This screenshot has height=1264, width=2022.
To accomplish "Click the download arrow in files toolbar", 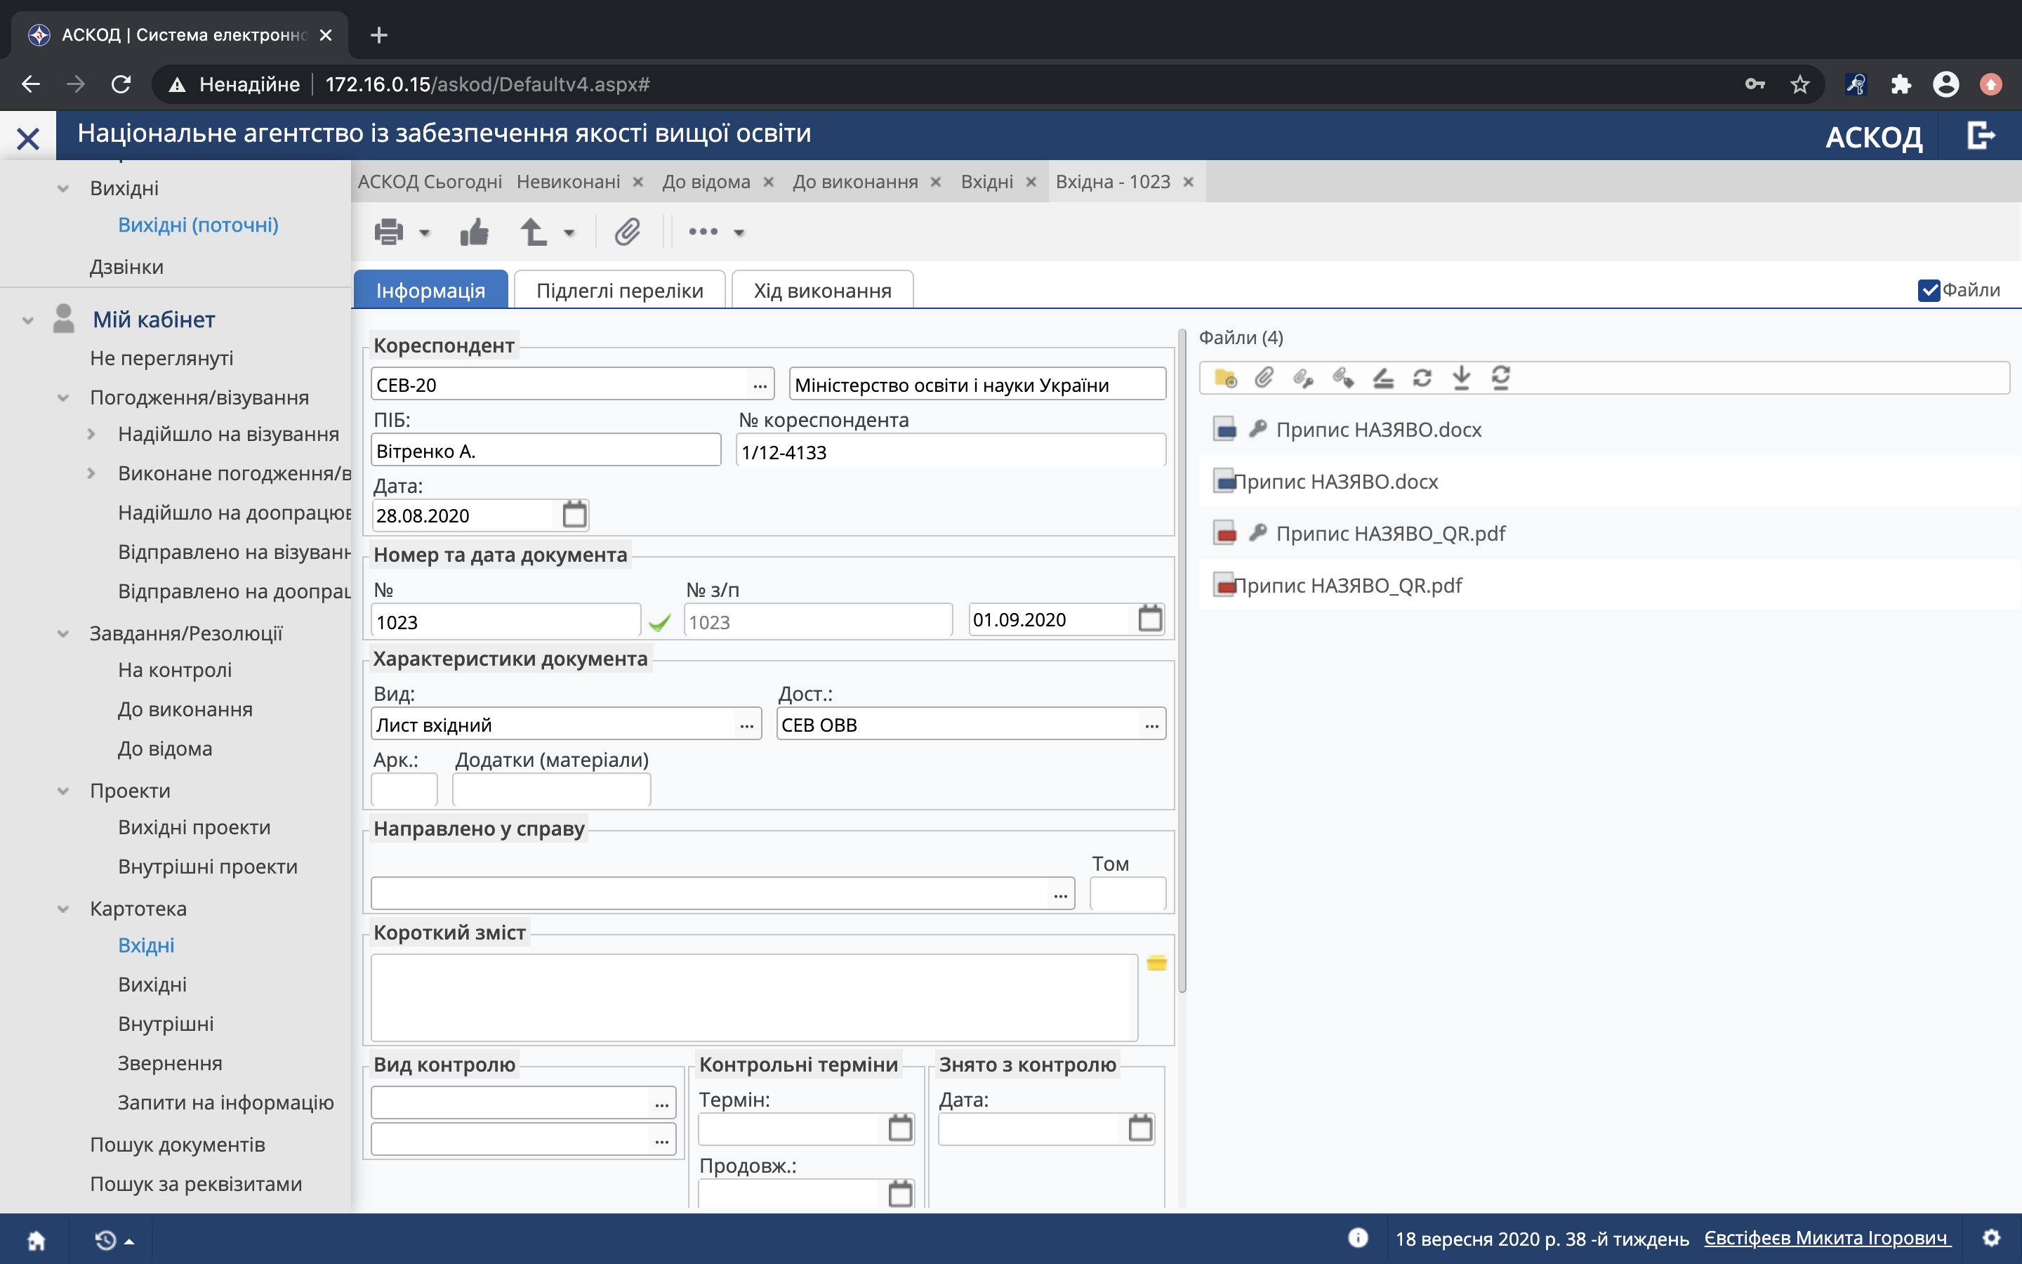I will click(1460, 378).
